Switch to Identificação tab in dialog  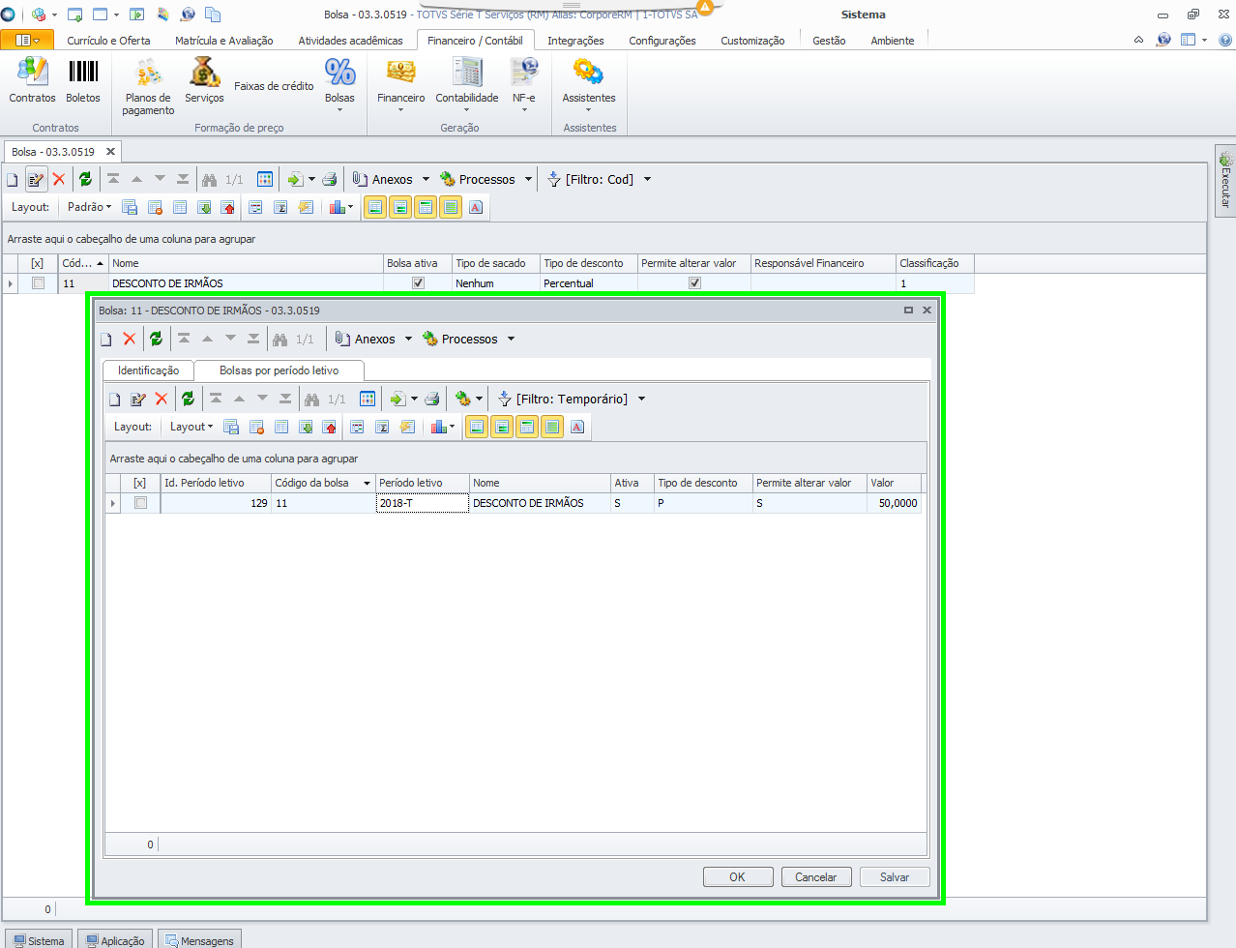(148, 370)
